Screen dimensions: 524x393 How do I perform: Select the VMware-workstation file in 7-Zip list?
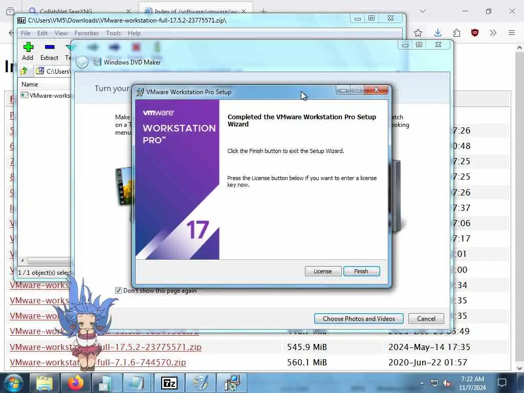coord(46,96)
